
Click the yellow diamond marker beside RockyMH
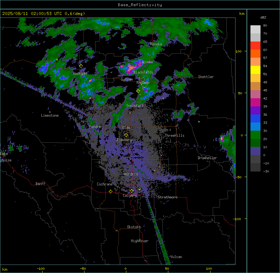(81, 66)
